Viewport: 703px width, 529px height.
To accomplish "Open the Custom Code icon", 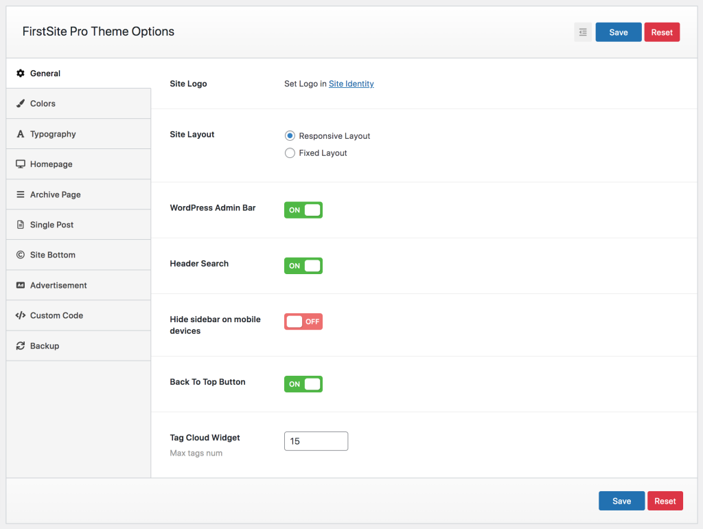I will point(21,315).
